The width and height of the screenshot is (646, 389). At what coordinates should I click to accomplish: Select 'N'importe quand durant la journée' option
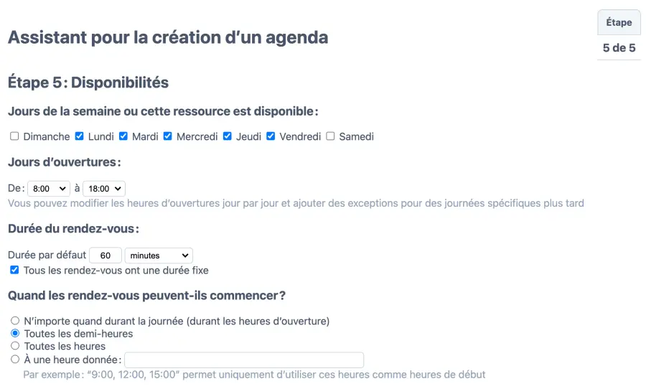[15, 321]
